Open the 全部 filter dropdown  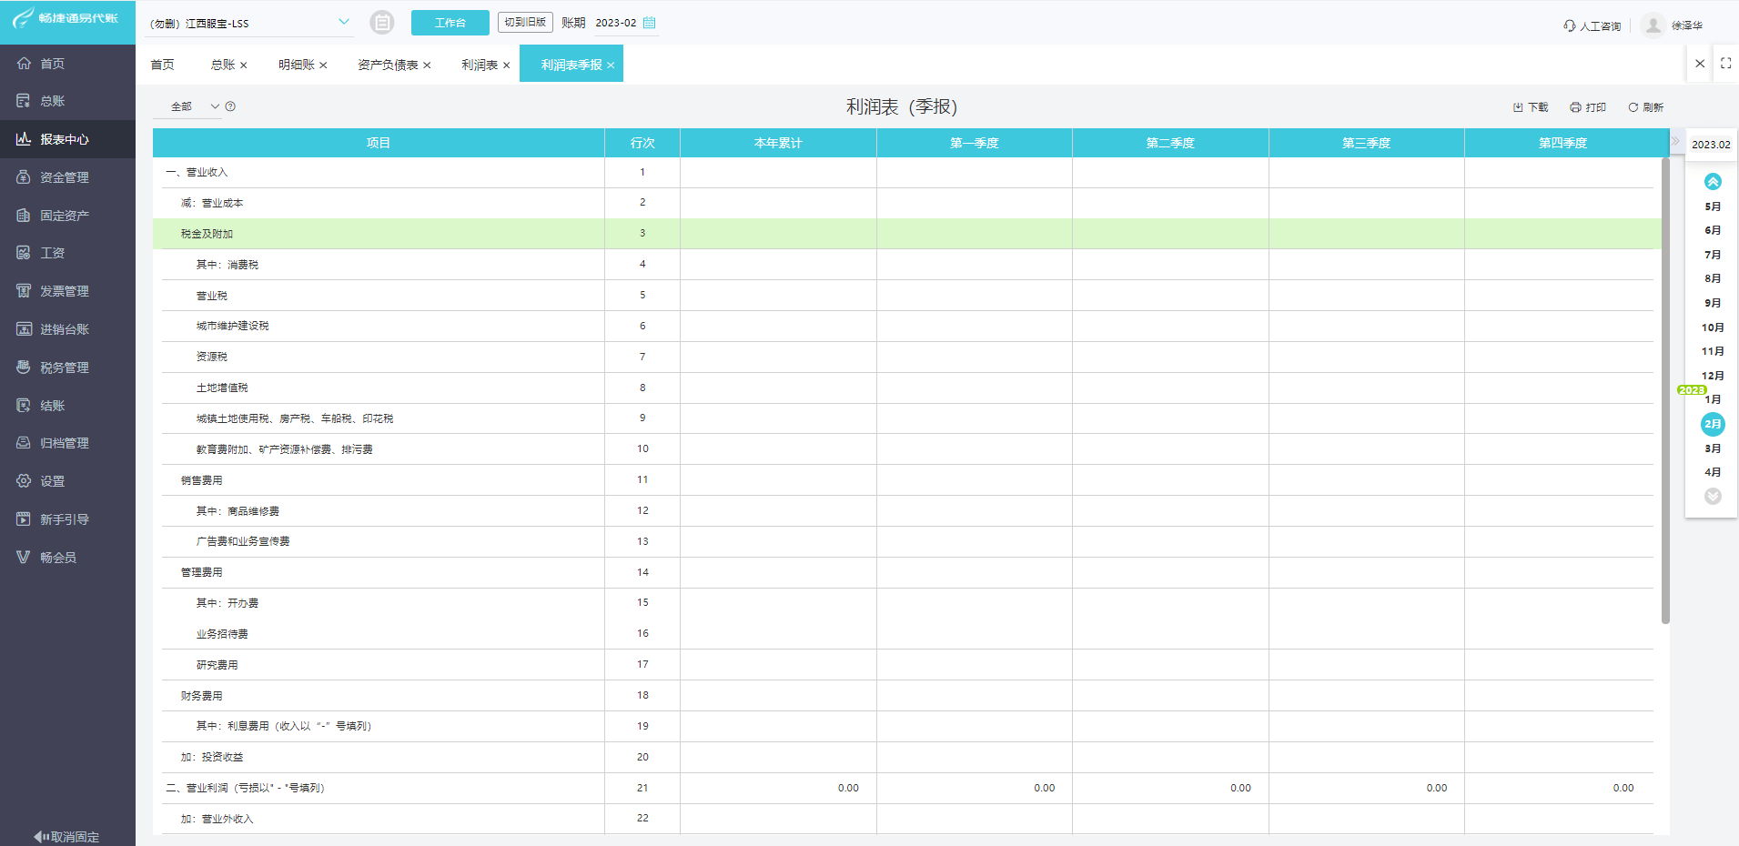(x=196, y=106)
